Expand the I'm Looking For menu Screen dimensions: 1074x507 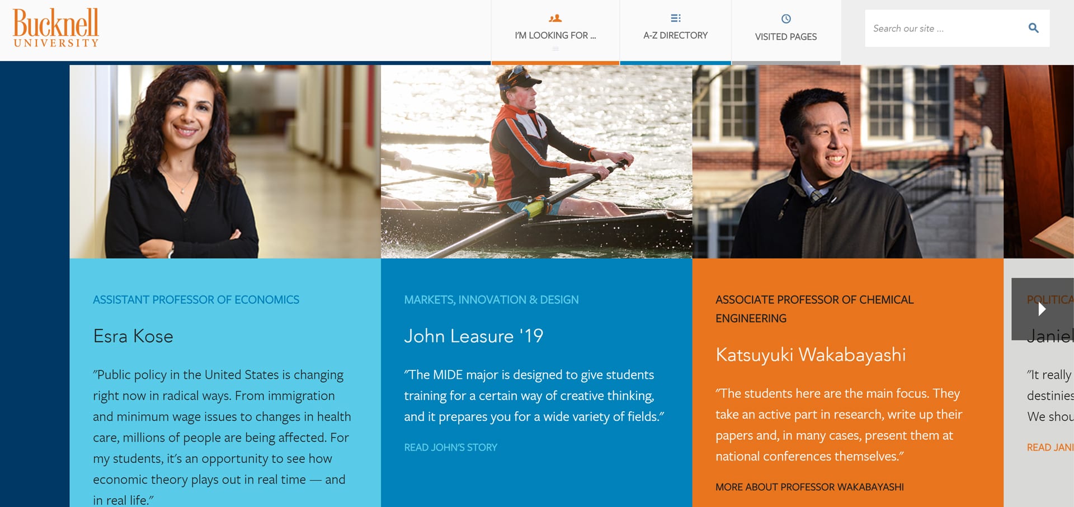tap(555, 31)
